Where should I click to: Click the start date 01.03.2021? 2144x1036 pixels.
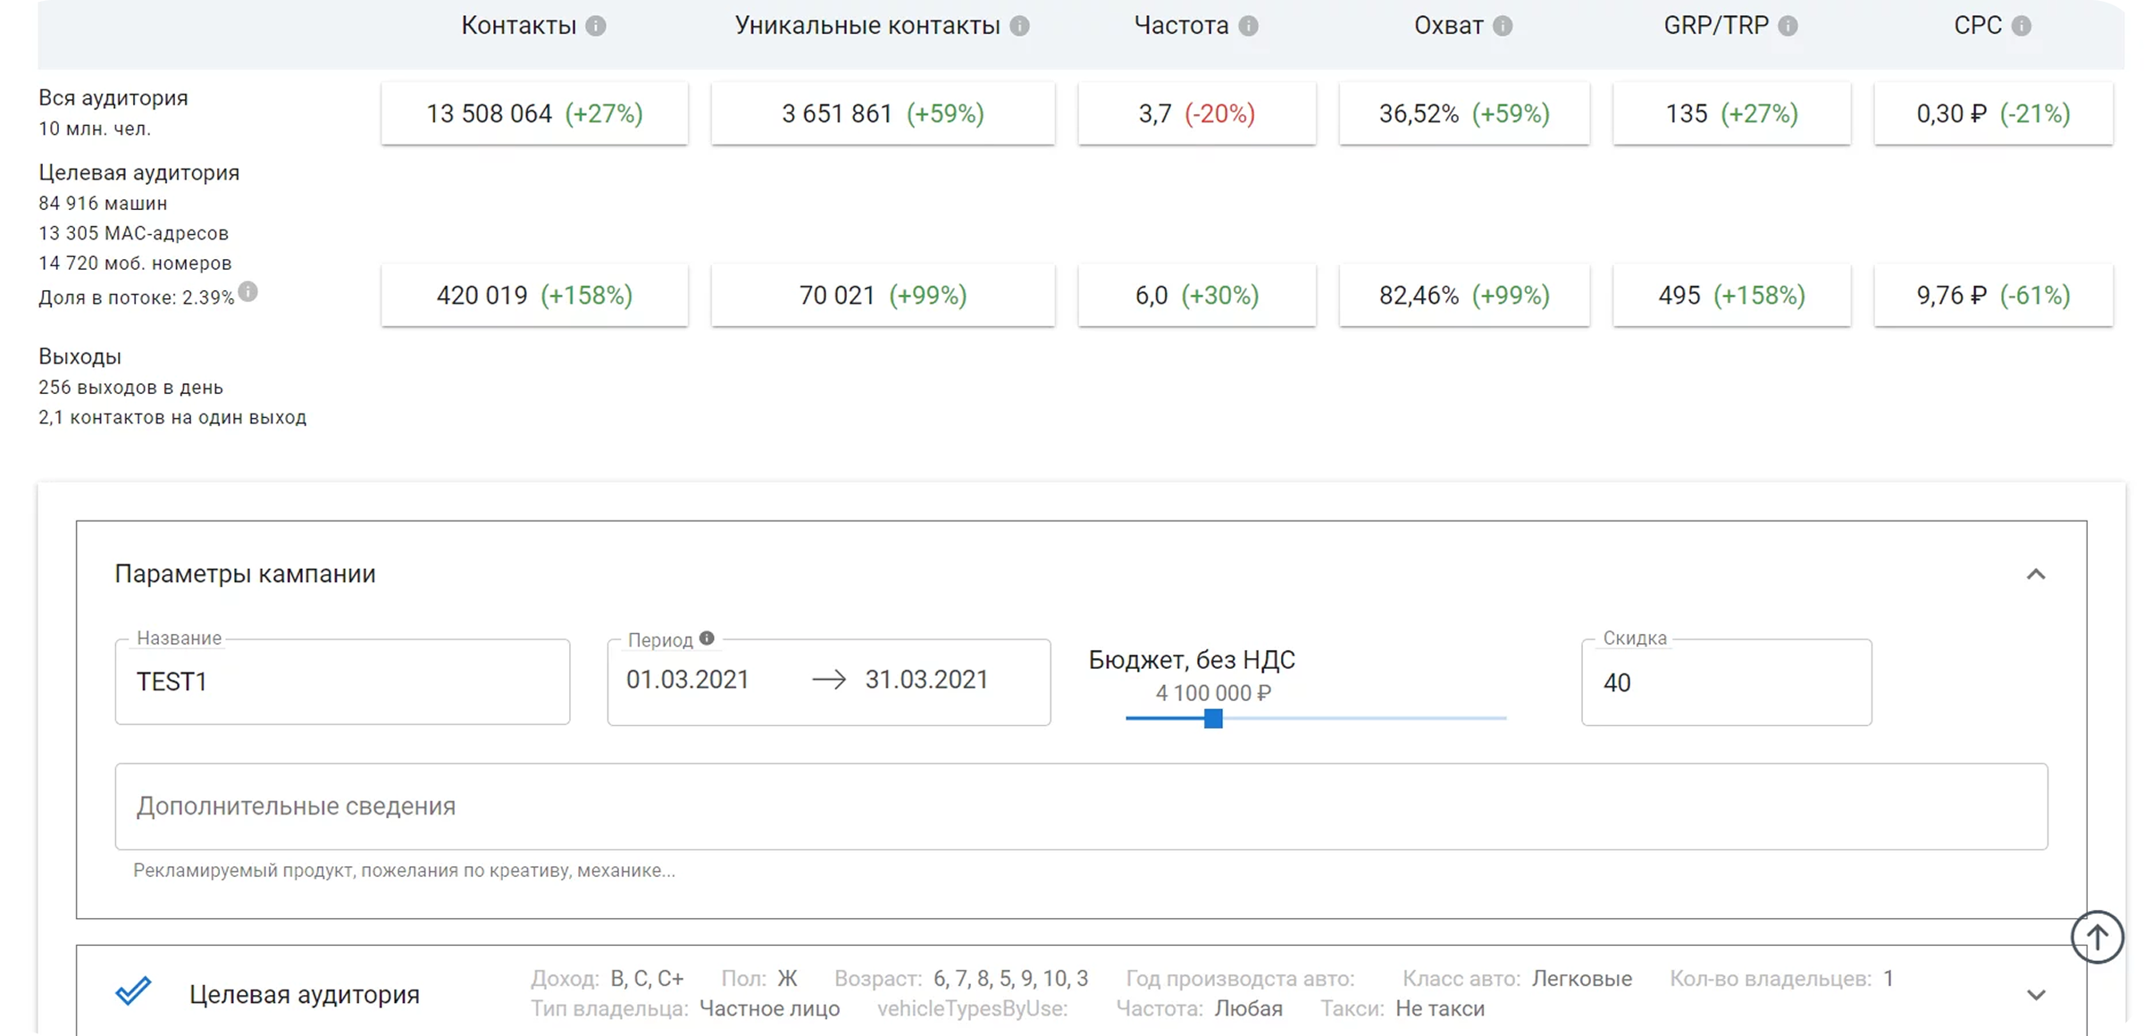(x=687, y=680)
